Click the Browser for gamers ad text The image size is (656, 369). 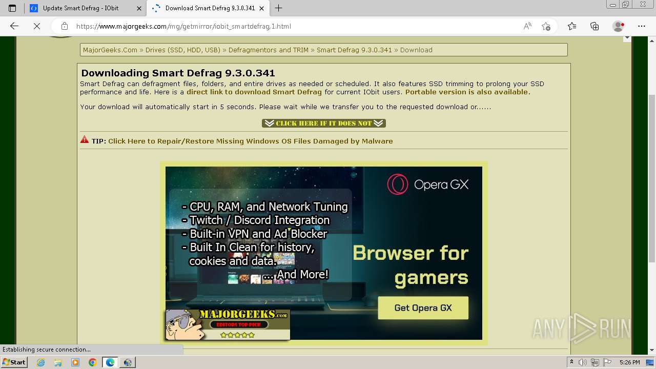pos(411,265)
